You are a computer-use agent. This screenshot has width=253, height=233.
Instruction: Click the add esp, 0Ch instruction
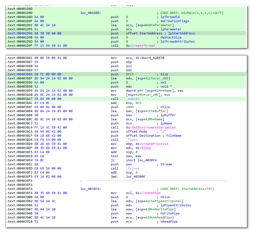[x=126, y=103]
